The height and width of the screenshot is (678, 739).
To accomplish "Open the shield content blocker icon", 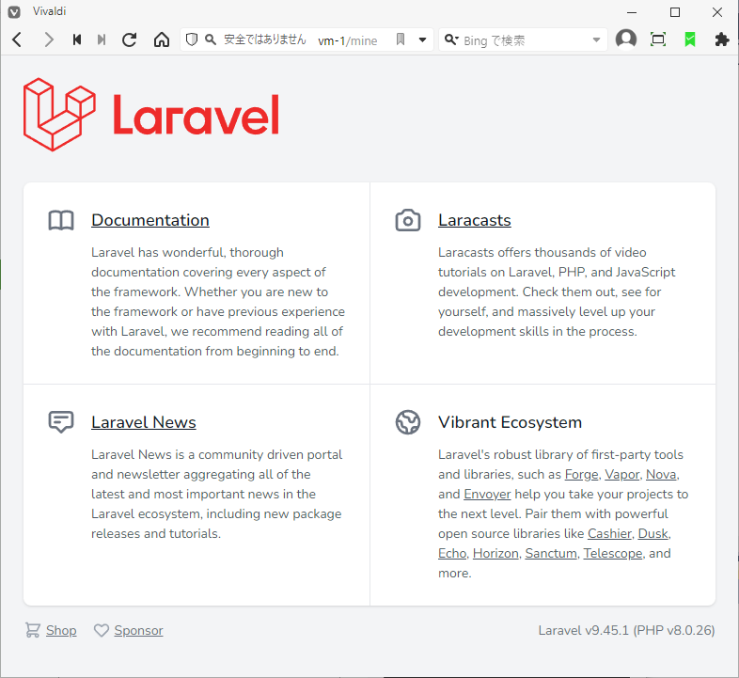I will (x=192, y=39).
